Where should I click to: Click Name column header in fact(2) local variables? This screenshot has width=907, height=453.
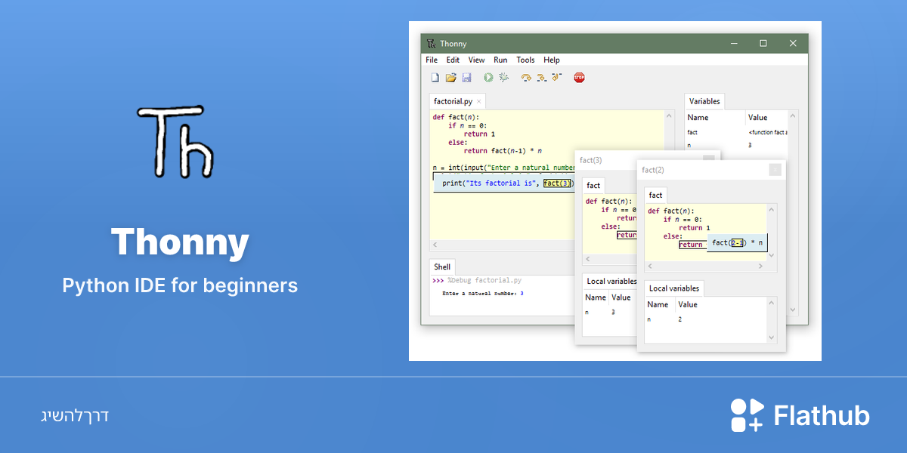point(658,304)
